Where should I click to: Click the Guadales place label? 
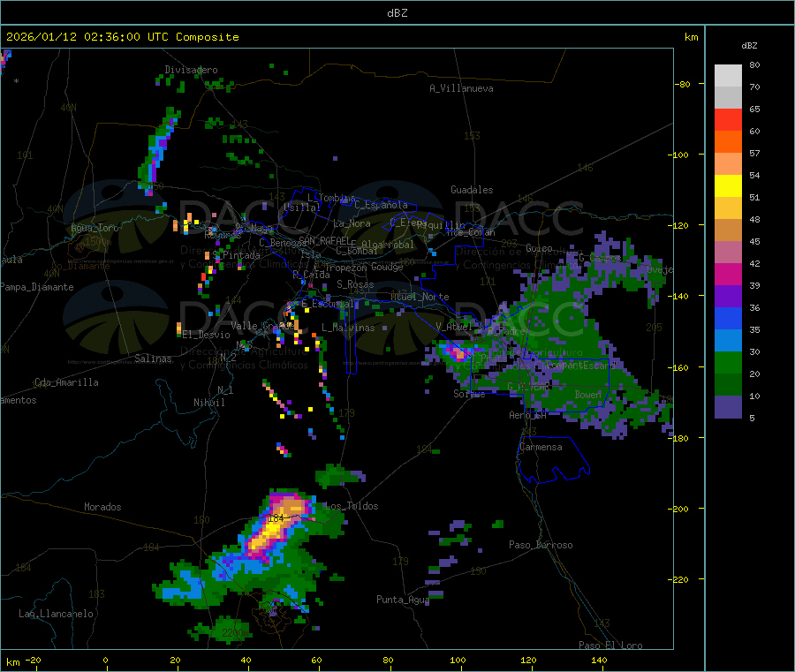(472, 190)
